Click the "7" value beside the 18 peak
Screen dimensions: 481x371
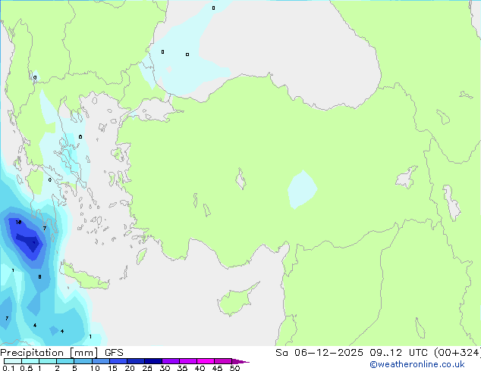point(45,229)
